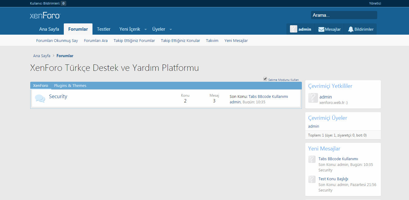The height and width of the screenshot is (200, 409).
Task: Click the Çevrimiçi Üyeler heading
Action: click(328, 118)
